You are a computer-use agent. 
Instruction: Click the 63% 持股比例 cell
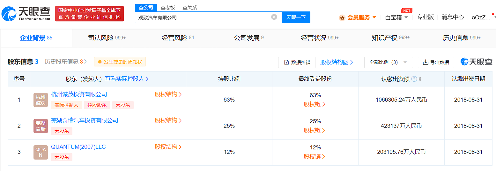point(229,100)
